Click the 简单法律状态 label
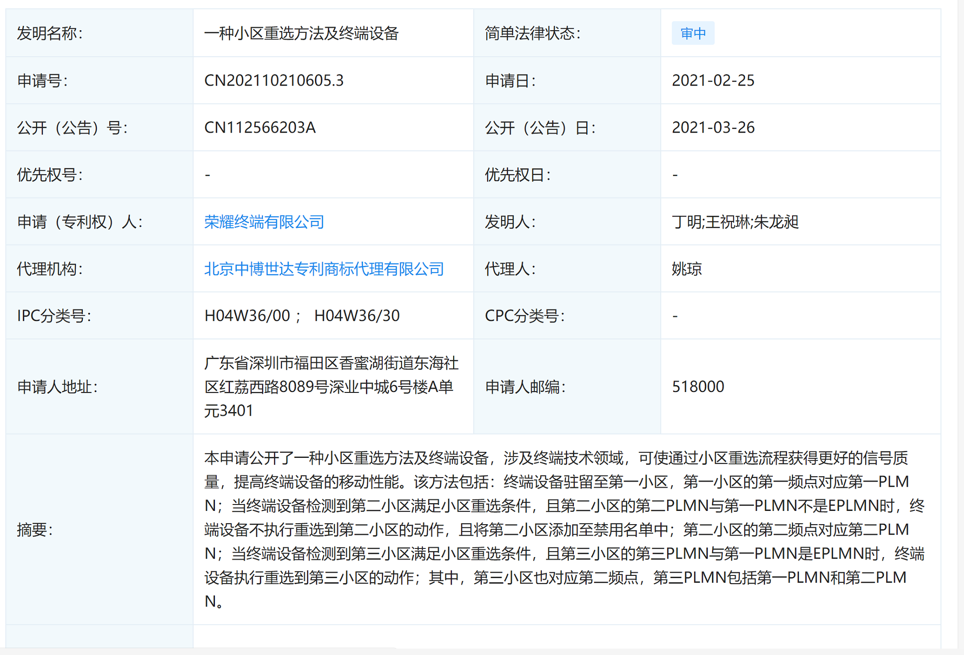 click(532, 33)
